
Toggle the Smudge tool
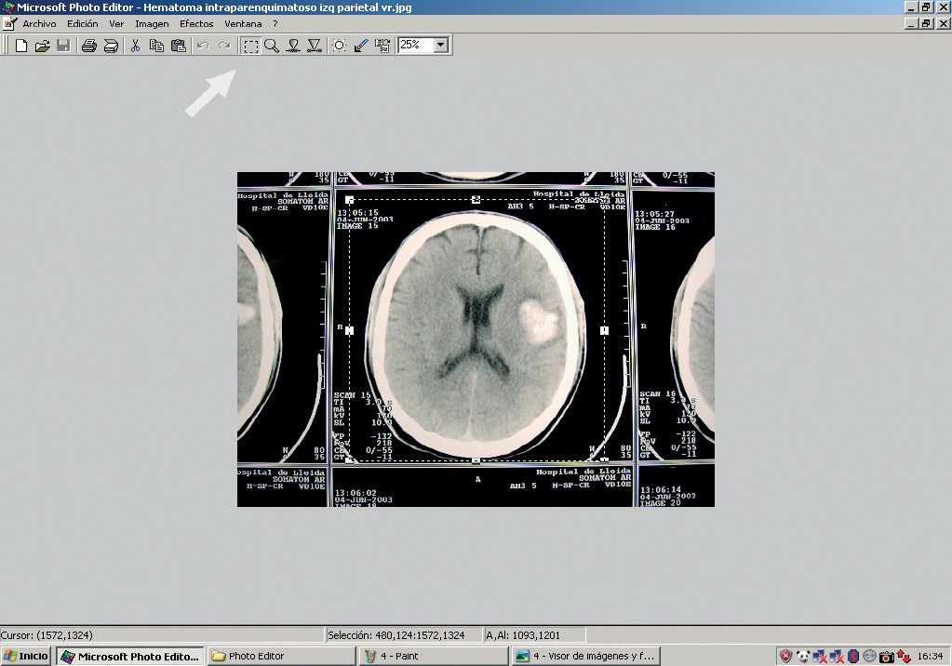(x=293, y=46)
